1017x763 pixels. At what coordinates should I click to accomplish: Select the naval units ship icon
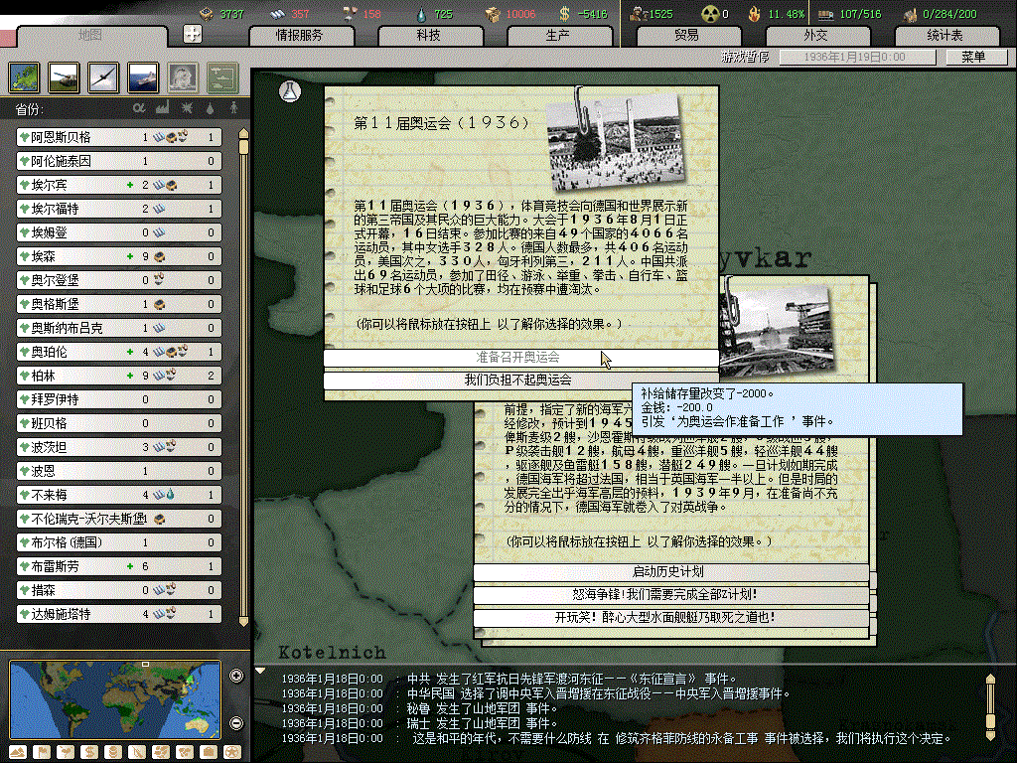143,76
